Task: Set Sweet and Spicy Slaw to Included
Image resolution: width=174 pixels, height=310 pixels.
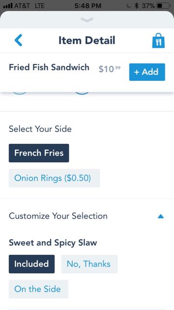Action: coord(32,264)
